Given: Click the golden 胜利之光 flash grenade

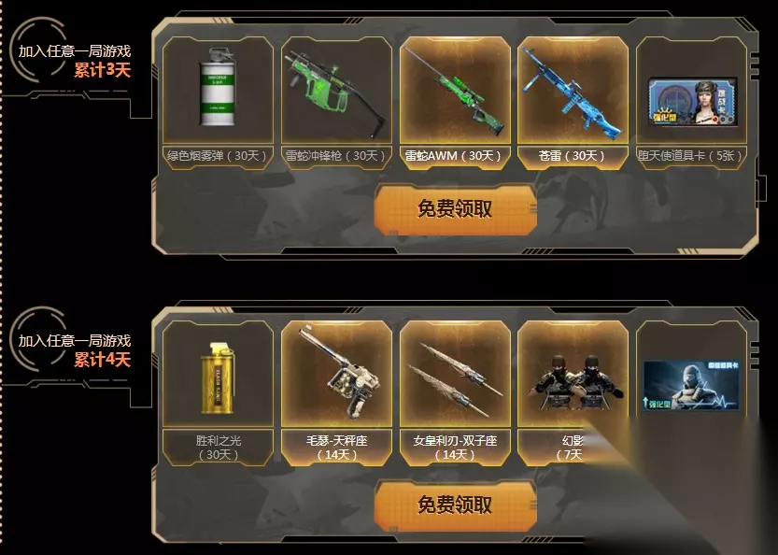Looking at the screenshot, I should tap(218, 377).
